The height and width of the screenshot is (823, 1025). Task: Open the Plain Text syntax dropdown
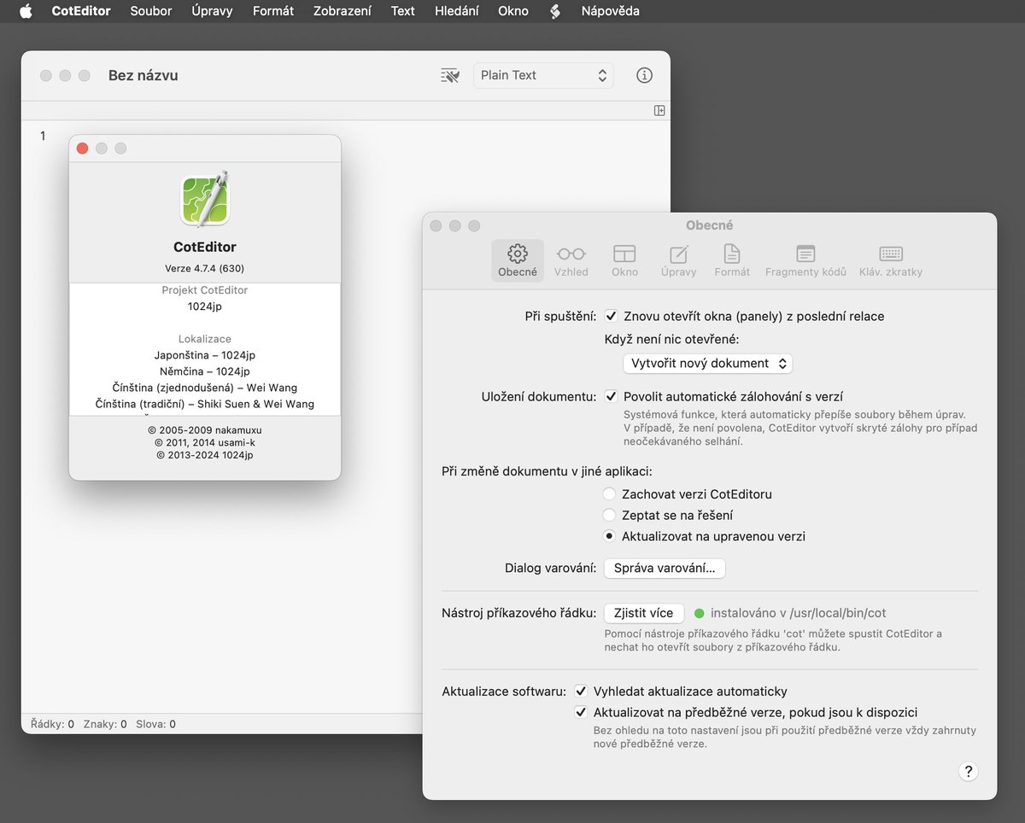click(x=543, y=75)
